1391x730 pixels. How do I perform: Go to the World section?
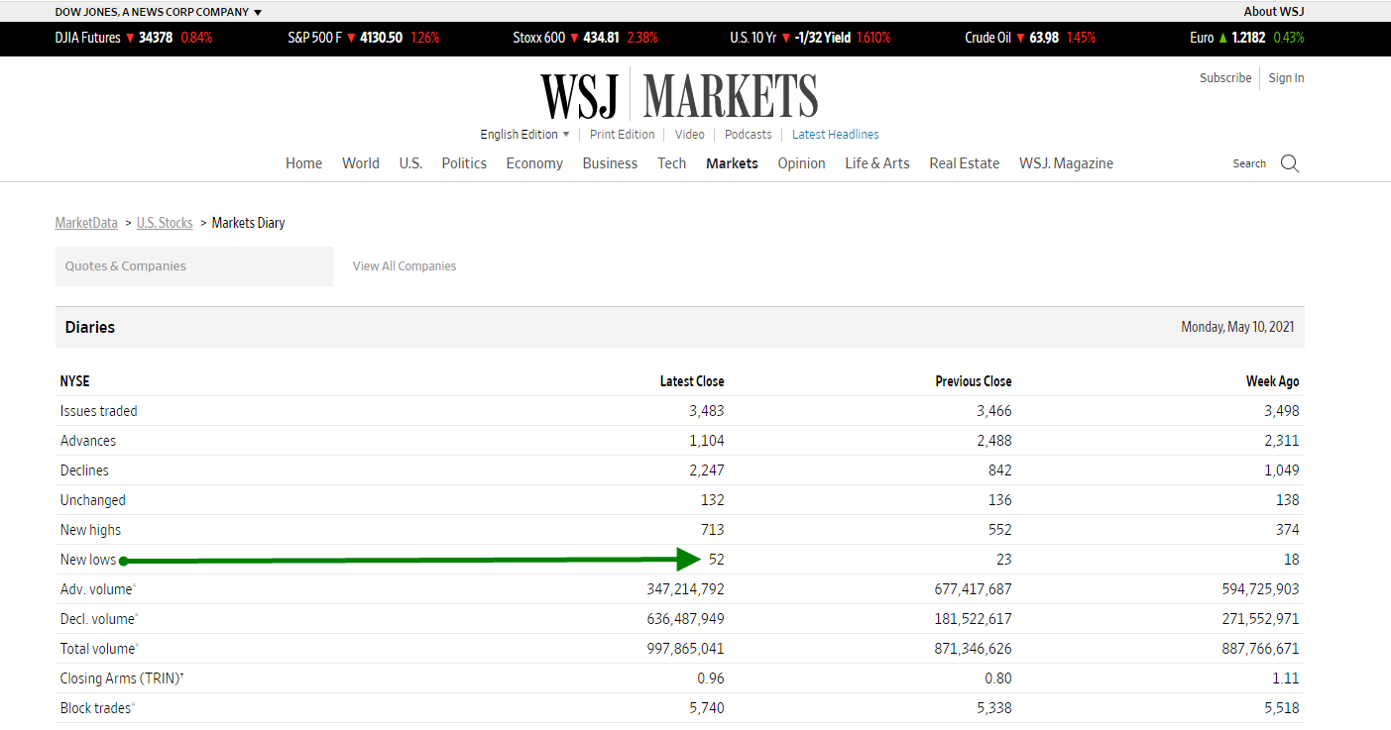361,163
